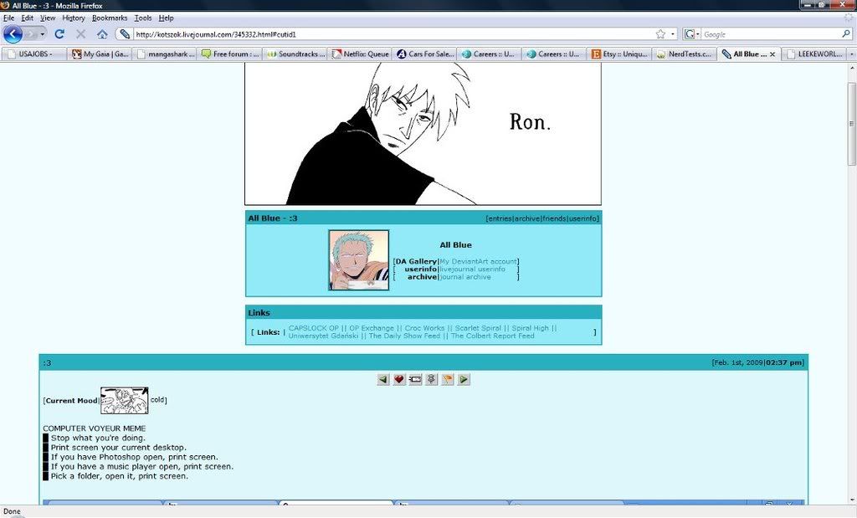The width and height of the screenshot is (857, 518).
Task: Open the Spiral High link
Action: pos(530,328)
